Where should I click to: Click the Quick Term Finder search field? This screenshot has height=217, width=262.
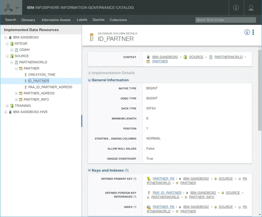pyautogui.click(x=225, y=20)
